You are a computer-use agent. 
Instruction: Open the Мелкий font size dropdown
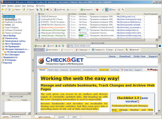click(140, 50)
